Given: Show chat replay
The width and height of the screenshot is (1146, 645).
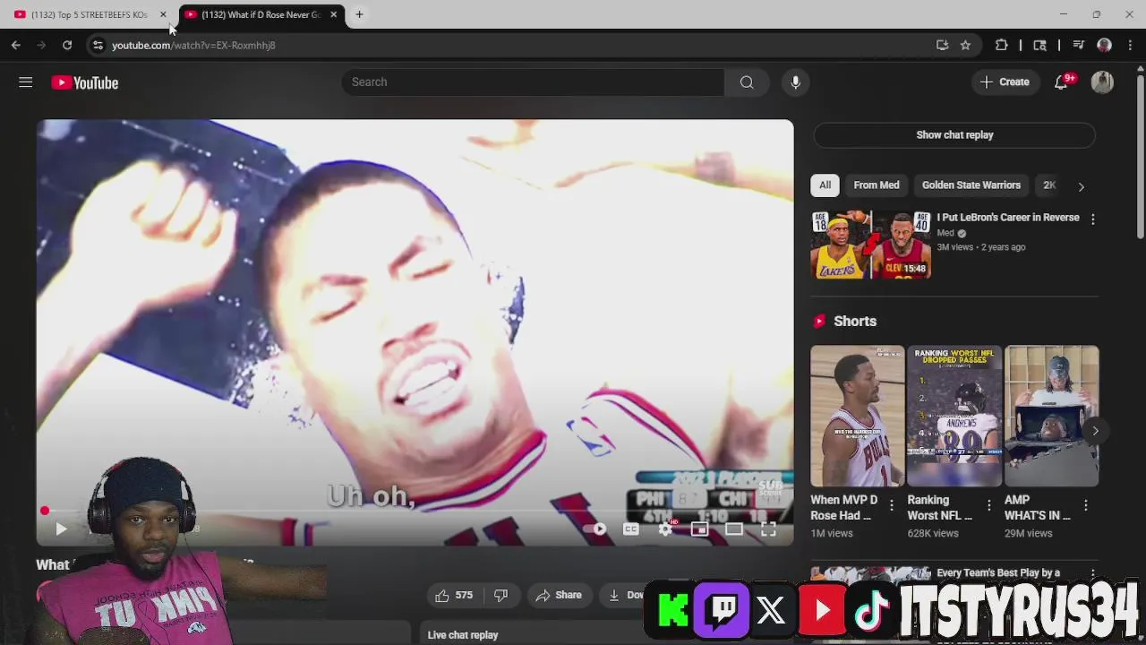Looking at the screenshot, I should pos(954,135).
